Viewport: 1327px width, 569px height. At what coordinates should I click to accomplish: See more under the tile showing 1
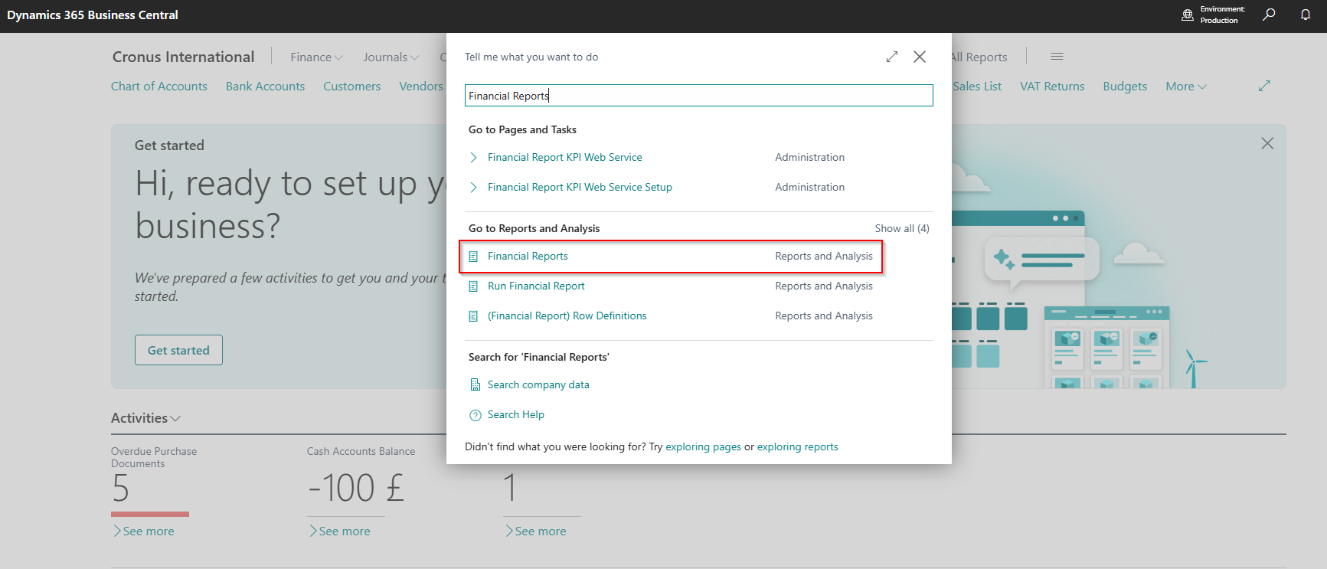[x=535, y=531]
